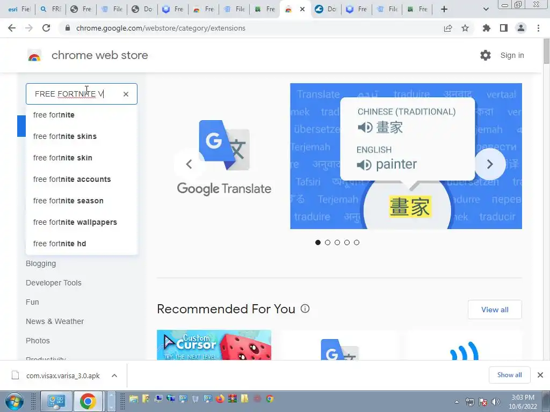Open the network icon in system tray
This screenshot has height=412, width=550.
[470, 402]
